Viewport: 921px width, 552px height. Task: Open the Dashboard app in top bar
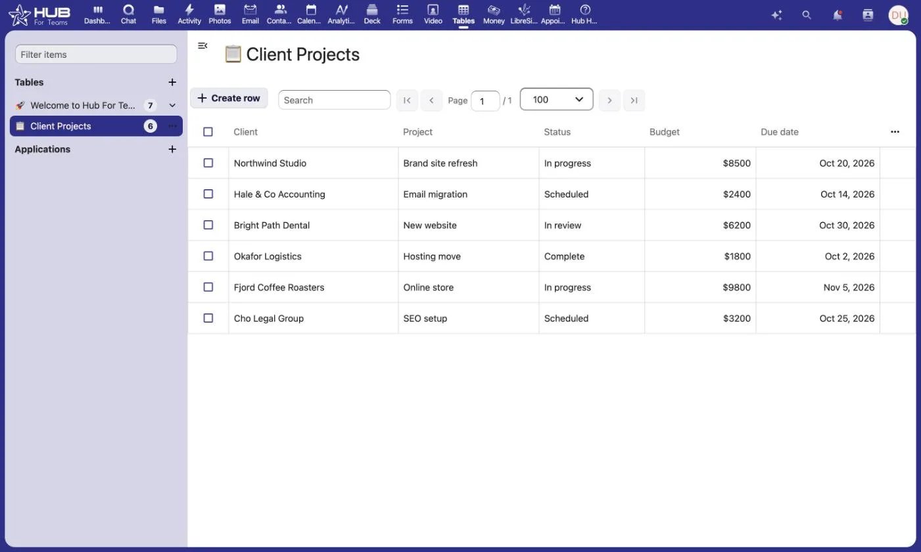point(97,14)
